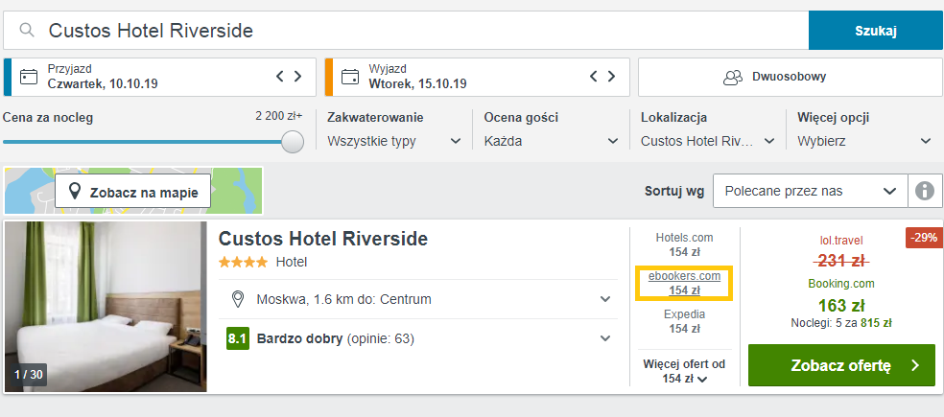The width and height of the screenshot is (944, 417).
Task: Go to next departure date arrow
Action: 612,76
